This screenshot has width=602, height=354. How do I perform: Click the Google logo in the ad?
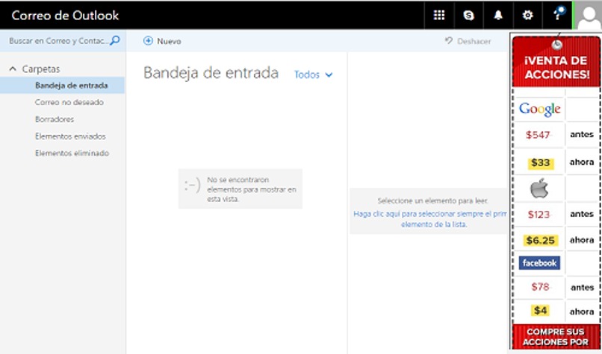pos(539,110)
